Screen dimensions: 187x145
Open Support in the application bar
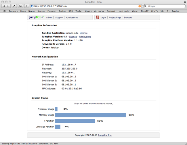pyautogui.click(x=128, y=18)
